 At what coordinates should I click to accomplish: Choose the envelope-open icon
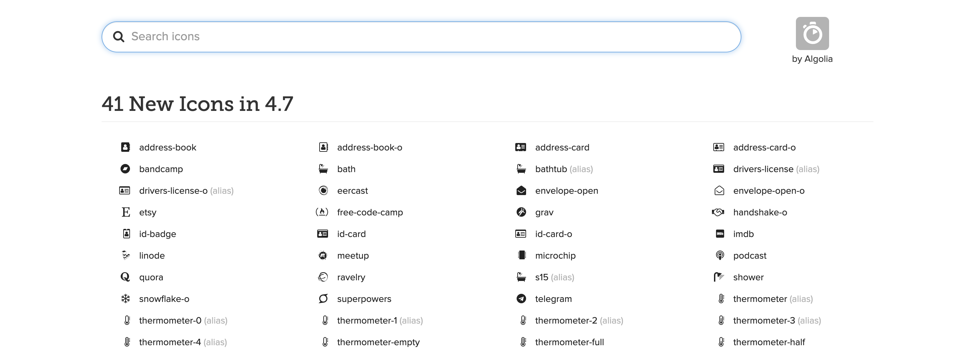pyautogui.click(x=521, y=190)
